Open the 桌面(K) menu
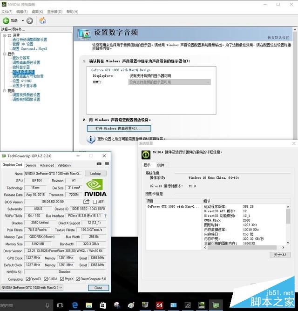Viewport: 298px width, 311px height. [38, 12]
